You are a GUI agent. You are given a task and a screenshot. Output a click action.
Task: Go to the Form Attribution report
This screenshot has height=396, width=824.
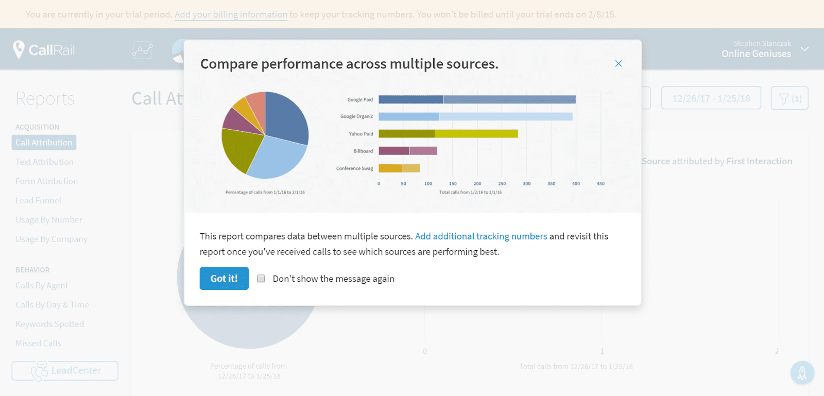coord(46,181)
